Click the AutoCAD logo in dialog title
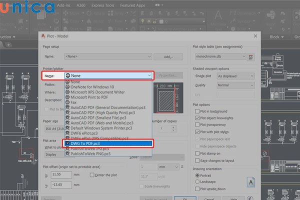 (43, 36)
